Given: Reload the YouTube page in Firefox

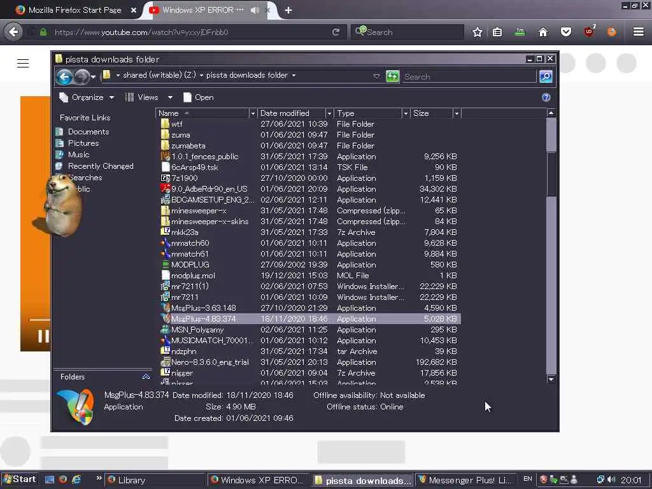Looking at the screenshot, I should (x=336, y=32).
